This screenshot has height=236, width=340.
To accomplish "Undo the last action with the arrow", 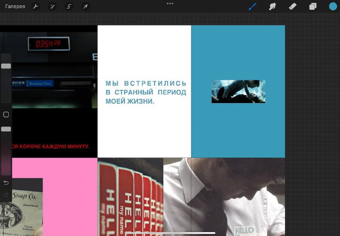I will pyautogui.click(x=6, y=183).
